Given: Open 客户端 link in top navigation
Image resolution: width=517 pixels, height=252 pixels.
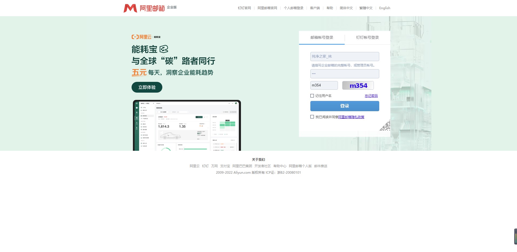Looking at the screenshot, I should (x=315, y=8).
